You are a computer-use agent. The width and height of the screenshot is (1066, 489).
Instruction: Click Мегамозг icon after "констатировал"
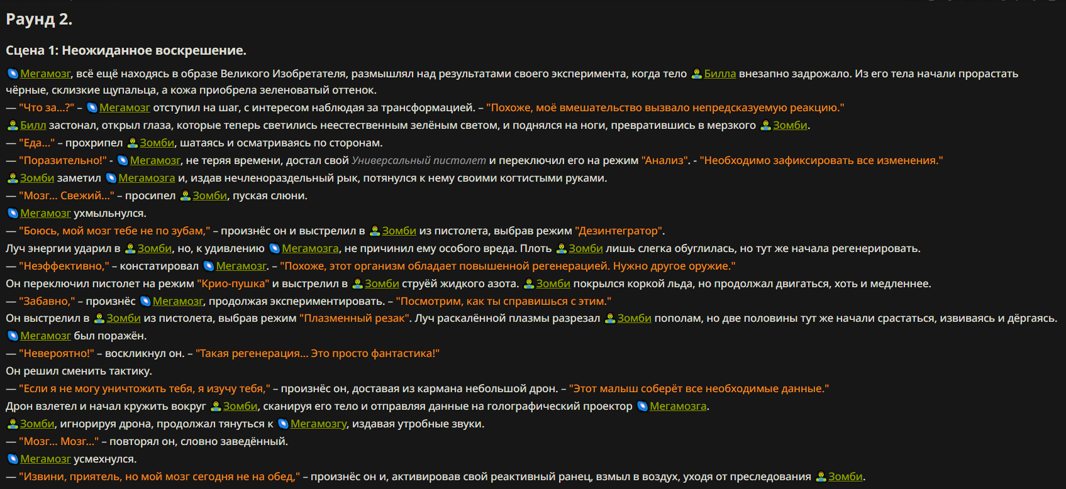209,266
